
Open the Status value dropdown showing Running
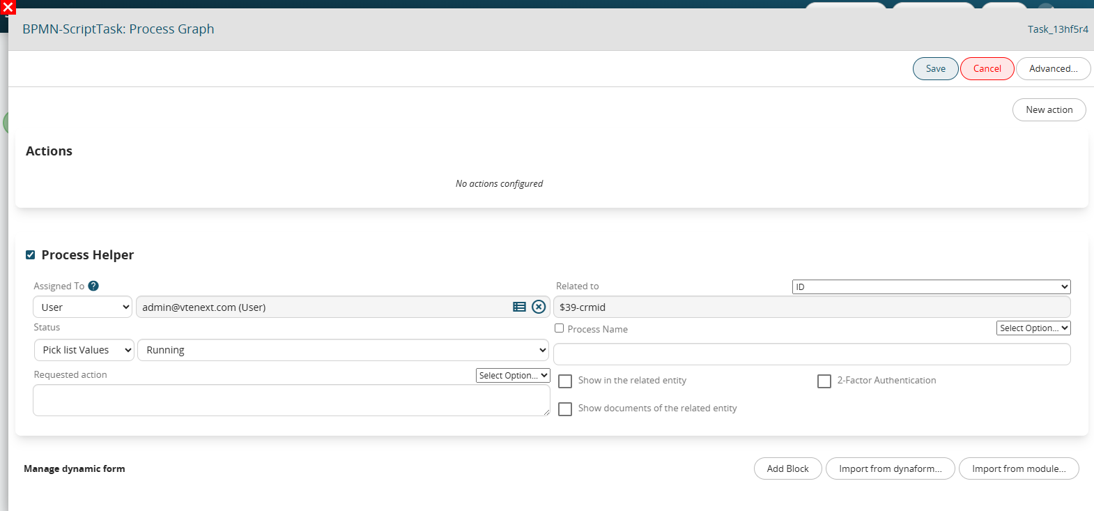(343, 350)
